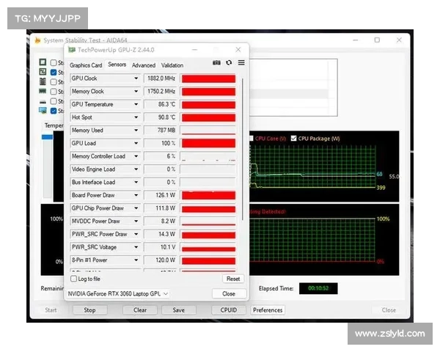Click the Clear button in AIDA64
Screen dimensions: 440x352
[140, 310]
